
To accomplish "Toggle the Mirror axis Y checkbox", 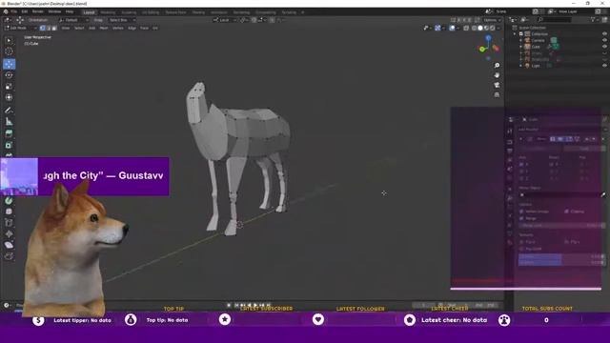I will coord(521,171).
